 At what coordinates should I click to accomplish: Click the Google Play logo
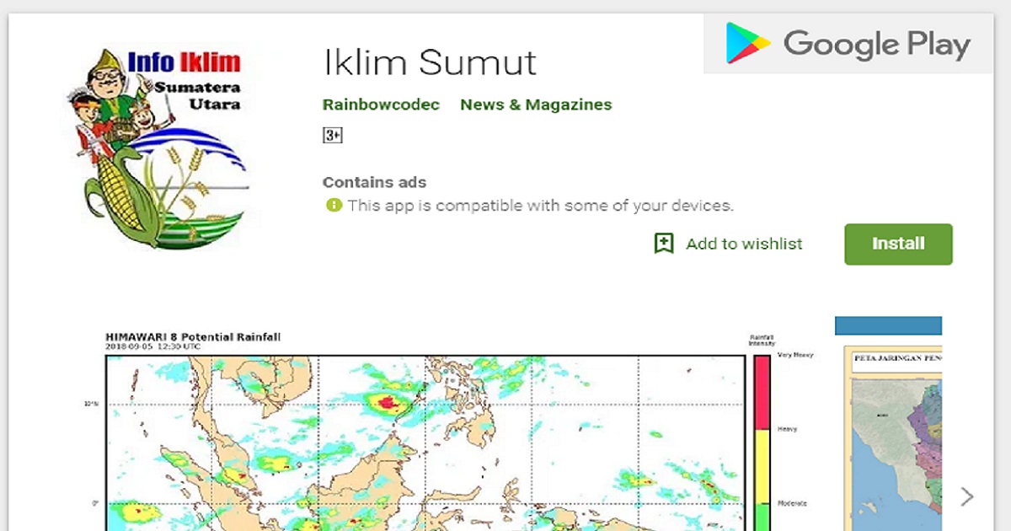coord(848,44)
